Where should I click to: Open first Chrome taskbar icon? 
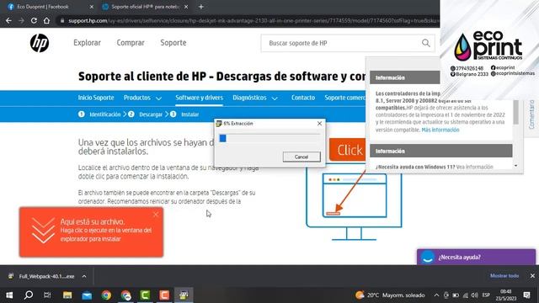coord(106,295)
